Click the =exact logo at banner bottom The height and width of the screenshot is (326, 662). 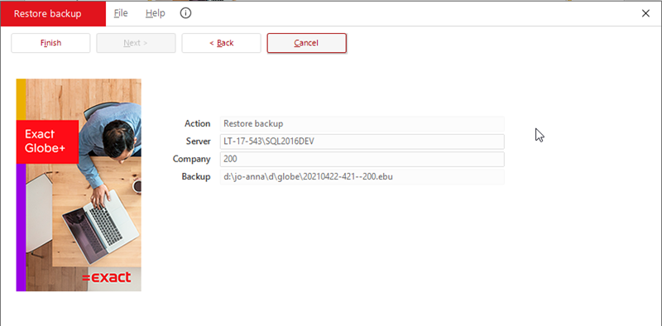click(107, 277)
